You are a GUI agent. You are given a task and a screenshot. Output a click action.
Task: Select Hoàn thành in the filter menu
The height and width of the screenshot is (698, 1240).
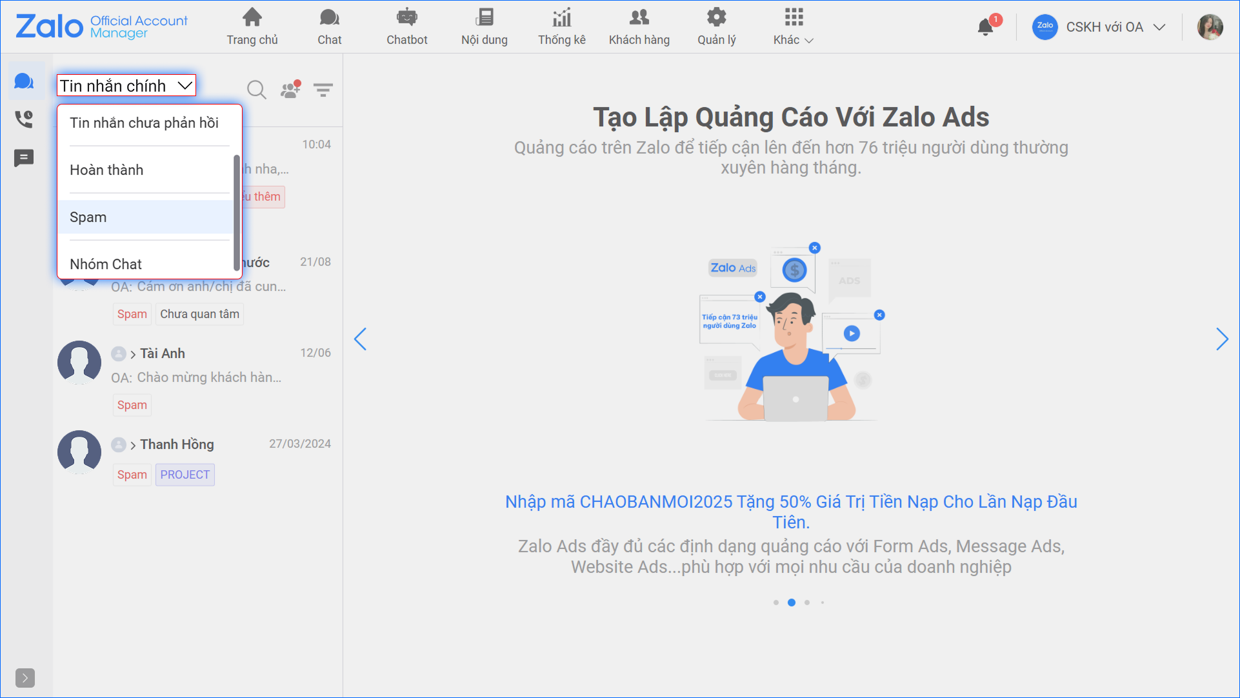point(106,170)
